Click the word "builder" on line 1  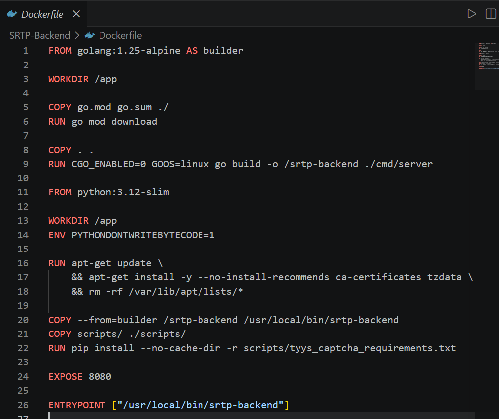point(223,51)
